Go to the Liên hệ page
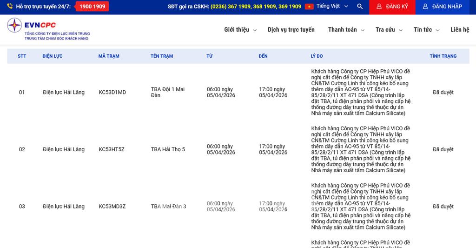This screenshot has height=248, width=476. coord(459,30)
